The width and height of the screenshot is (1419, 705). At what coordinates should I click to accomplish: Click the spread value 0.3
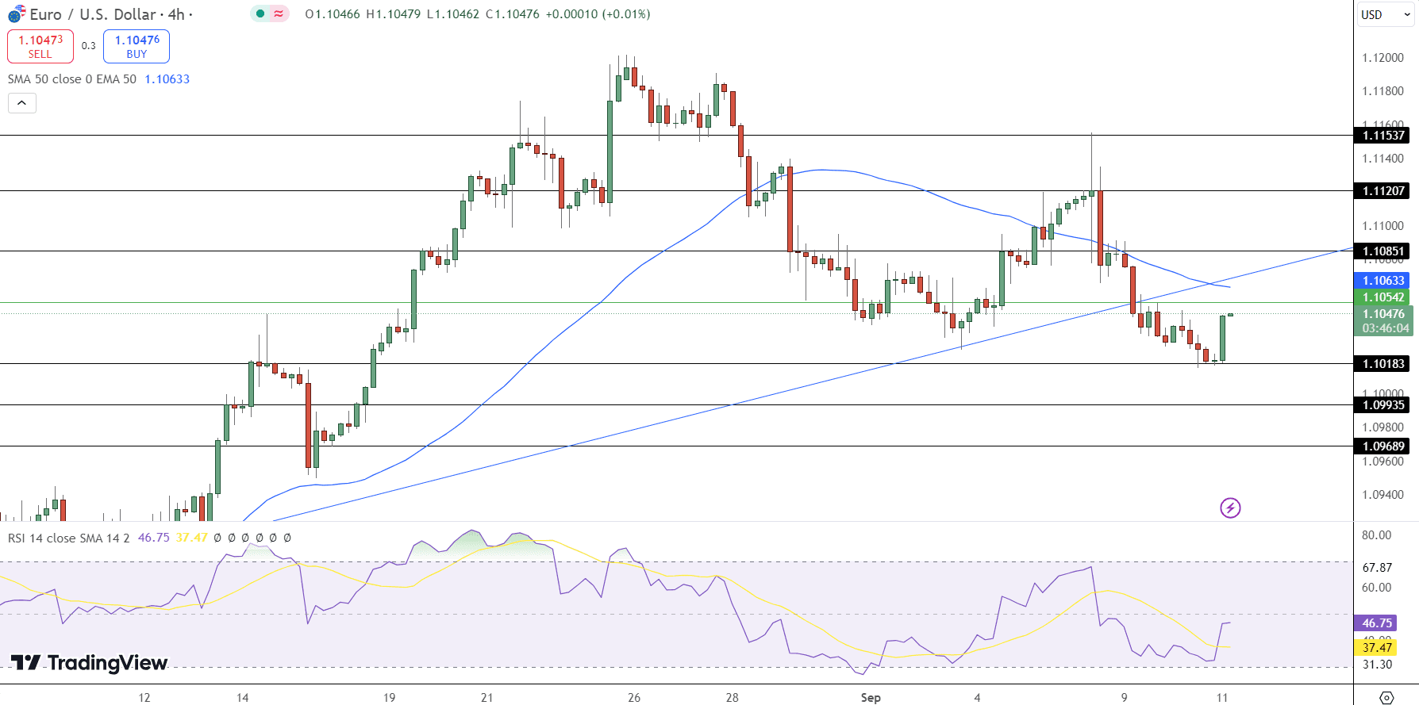[88, 46]
